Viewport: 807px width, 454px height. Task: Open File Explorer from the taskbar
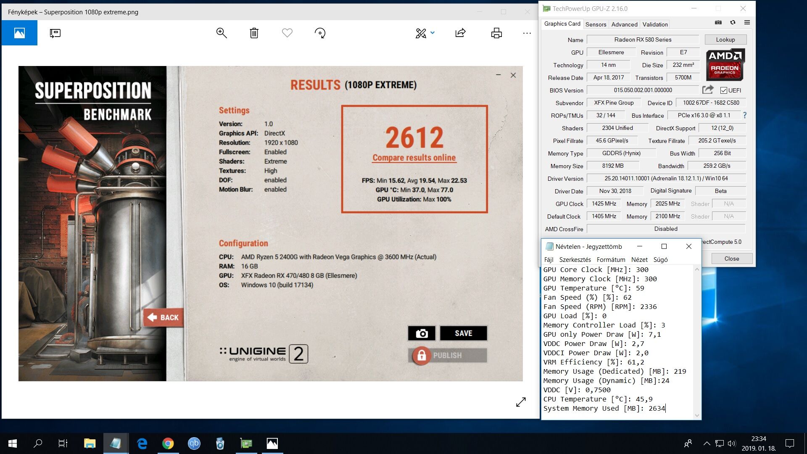pyautogui.click(x=90, y=443)
